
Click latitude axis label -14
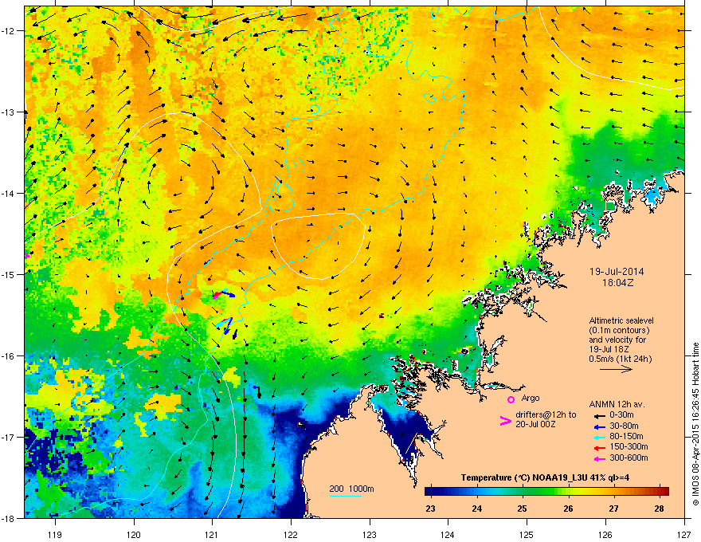pos(8,193)
